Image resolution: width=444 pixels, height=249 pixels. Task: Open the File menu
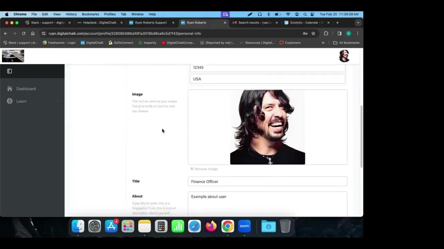[x=34, y=14]
